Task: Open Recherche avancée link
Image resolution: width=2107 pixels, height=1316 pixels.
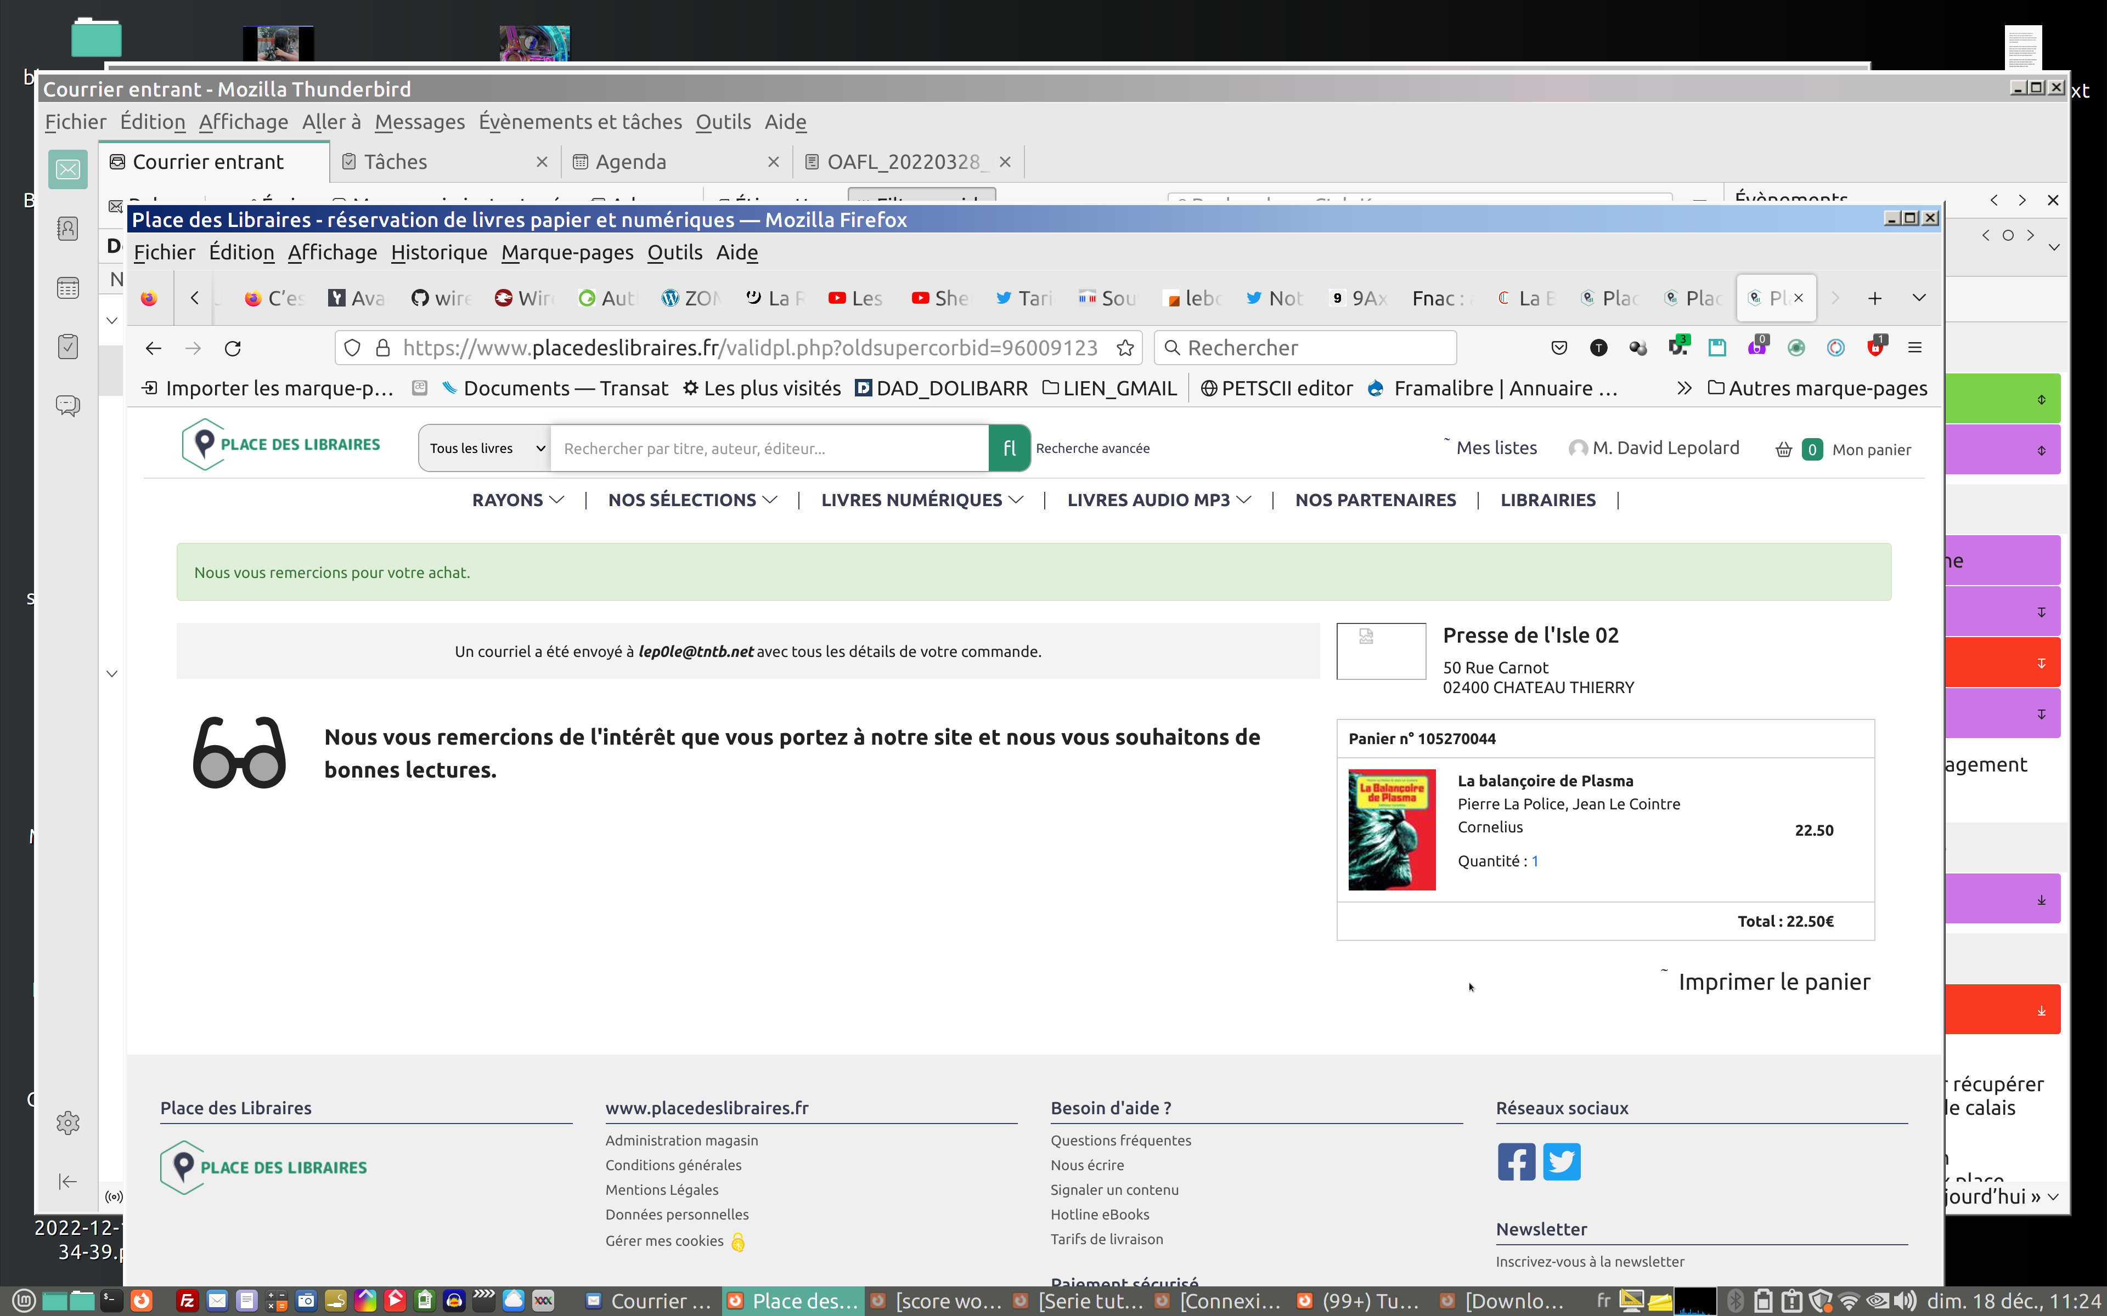Action: pos(1092,448)
